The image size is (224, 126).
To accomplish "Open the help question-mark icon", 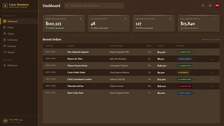I will click(210, 6).
